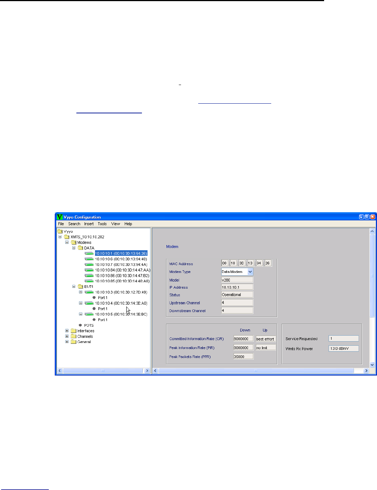Collapse the E1/T1 folder node
This screenshot has width=377, height=490.
pyautogui.click(x=74, y=286)
